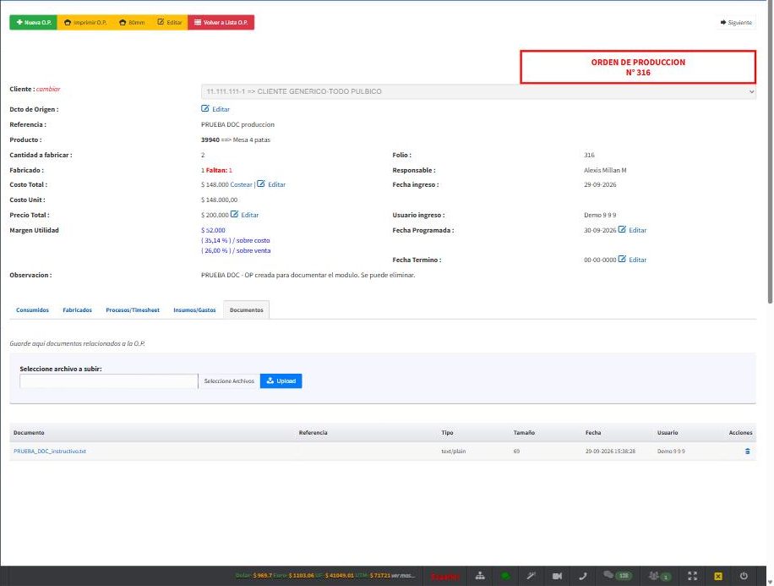Click the blue Upload button
Screen dimensions: 774x586
pos(281,381)
